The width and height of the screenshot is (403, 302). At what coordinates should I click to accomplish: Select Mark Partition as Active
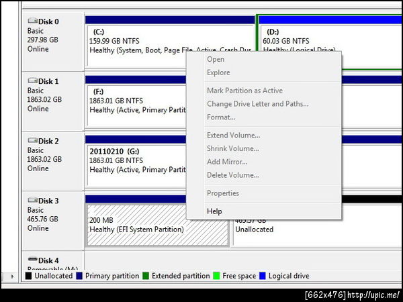click(x=264, y=91)
